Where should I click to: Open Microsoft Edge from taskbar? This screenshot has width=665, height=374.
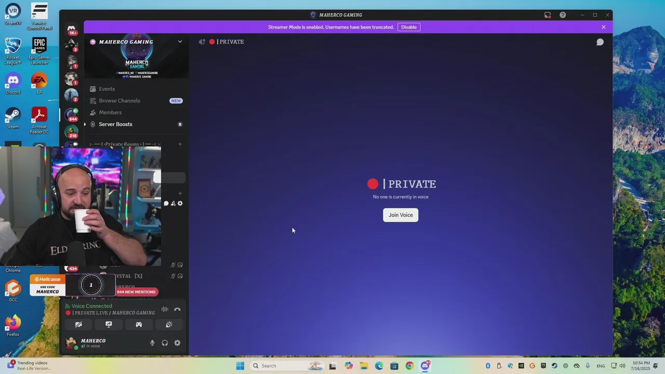379,366
